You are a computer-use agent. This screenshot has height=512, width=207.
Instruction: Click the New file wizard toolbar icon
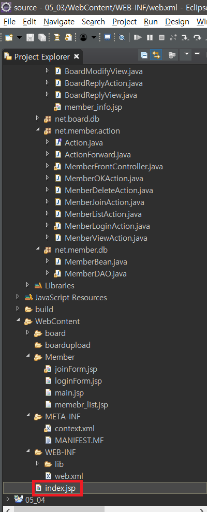(9, 38)
